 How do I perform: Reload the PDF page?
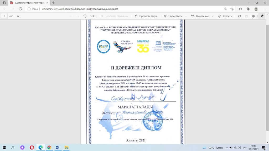coord(20,9)
